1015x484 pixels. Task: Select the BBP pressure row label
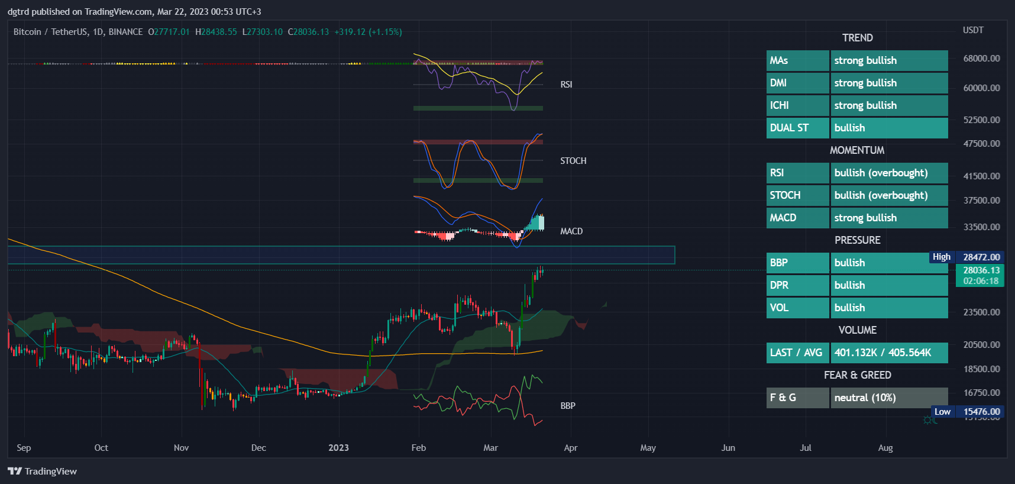coord(798,263)
